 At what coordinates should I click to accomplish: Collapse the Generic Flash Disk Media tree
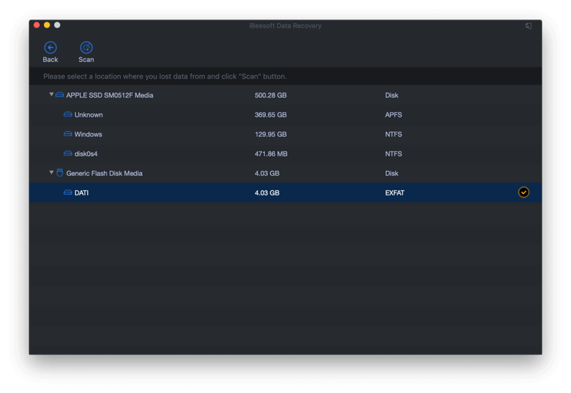click(x=51, y=173)
